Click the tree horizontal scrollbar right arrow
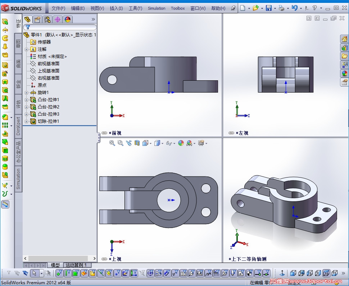Viewport: 349px width, 286px height. tap(94, 258)
